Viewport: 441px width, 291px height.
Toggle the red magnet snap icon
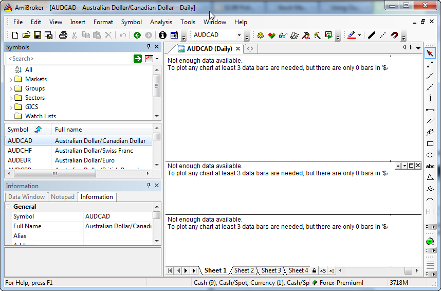[x=394, y=35]
